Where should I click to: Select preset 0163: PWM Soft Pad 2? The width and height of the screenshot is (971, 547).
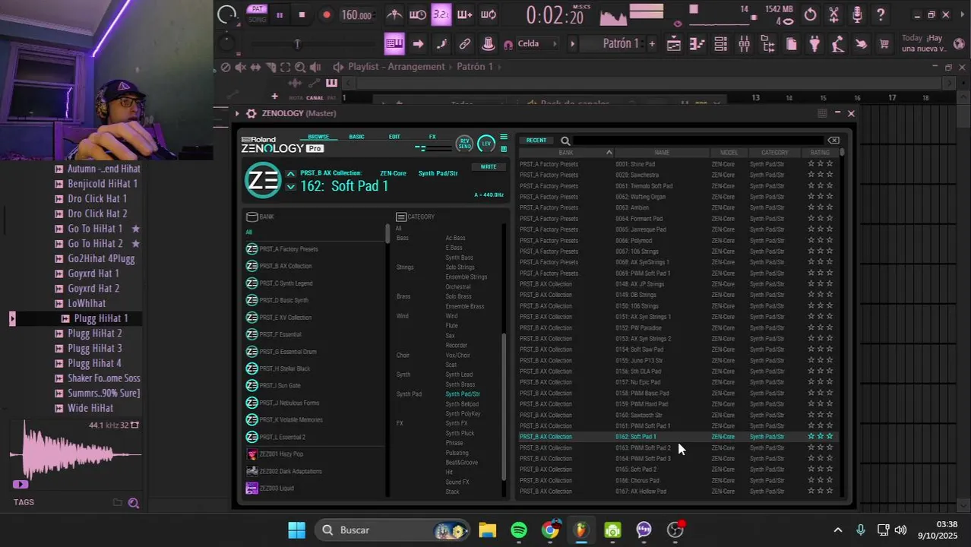click(x=678, y=447)
